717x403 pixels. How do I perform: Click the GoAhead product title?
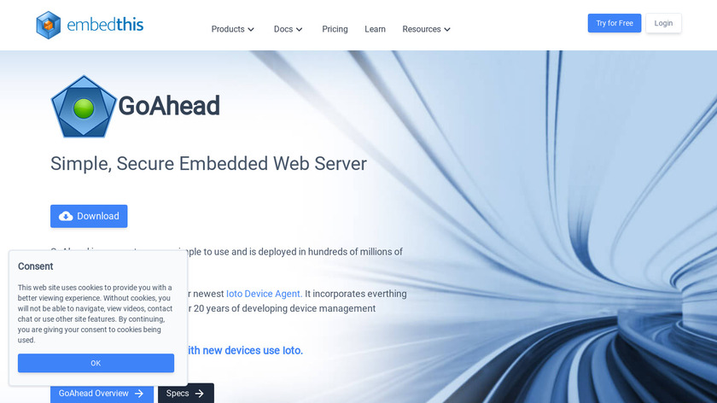point(169,106)
